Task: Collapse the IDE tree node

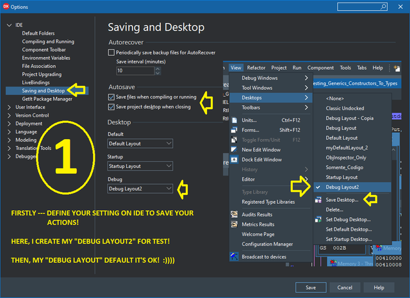Action: coord(10,25)
